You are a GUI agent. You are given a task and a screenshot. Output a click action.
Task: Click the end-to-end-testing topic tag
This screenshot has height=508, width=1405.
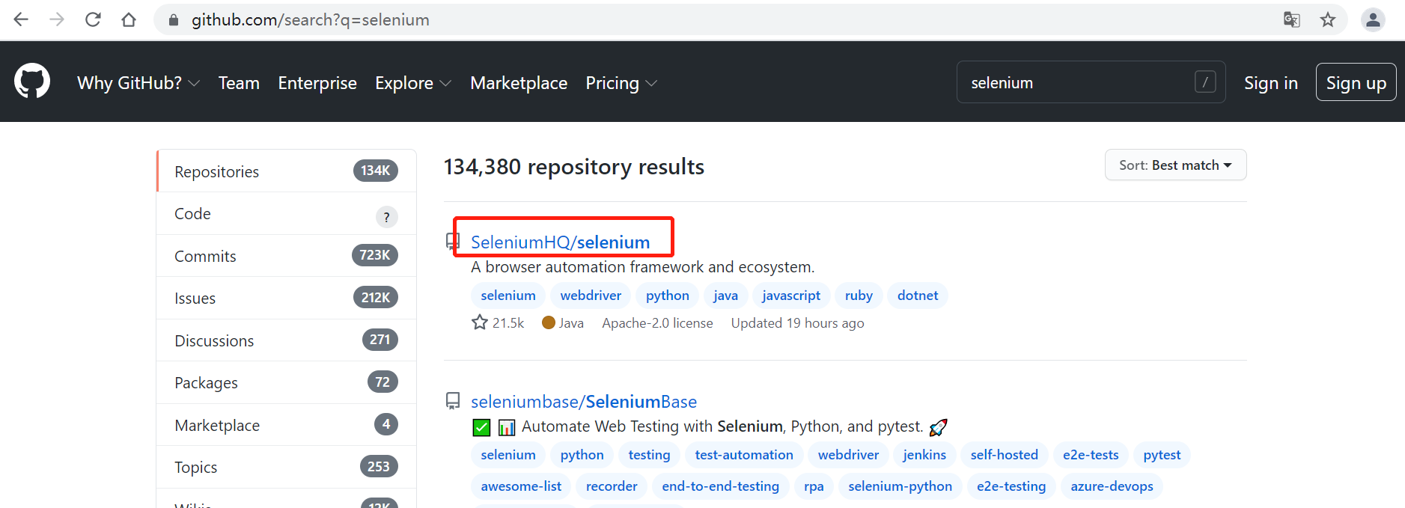720,486
